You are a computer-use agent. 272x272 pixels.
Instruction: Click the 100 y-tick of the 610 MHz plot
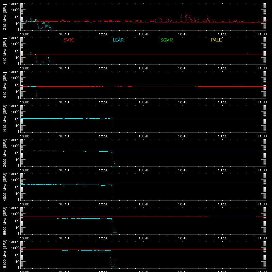click(x=16, y=85)
